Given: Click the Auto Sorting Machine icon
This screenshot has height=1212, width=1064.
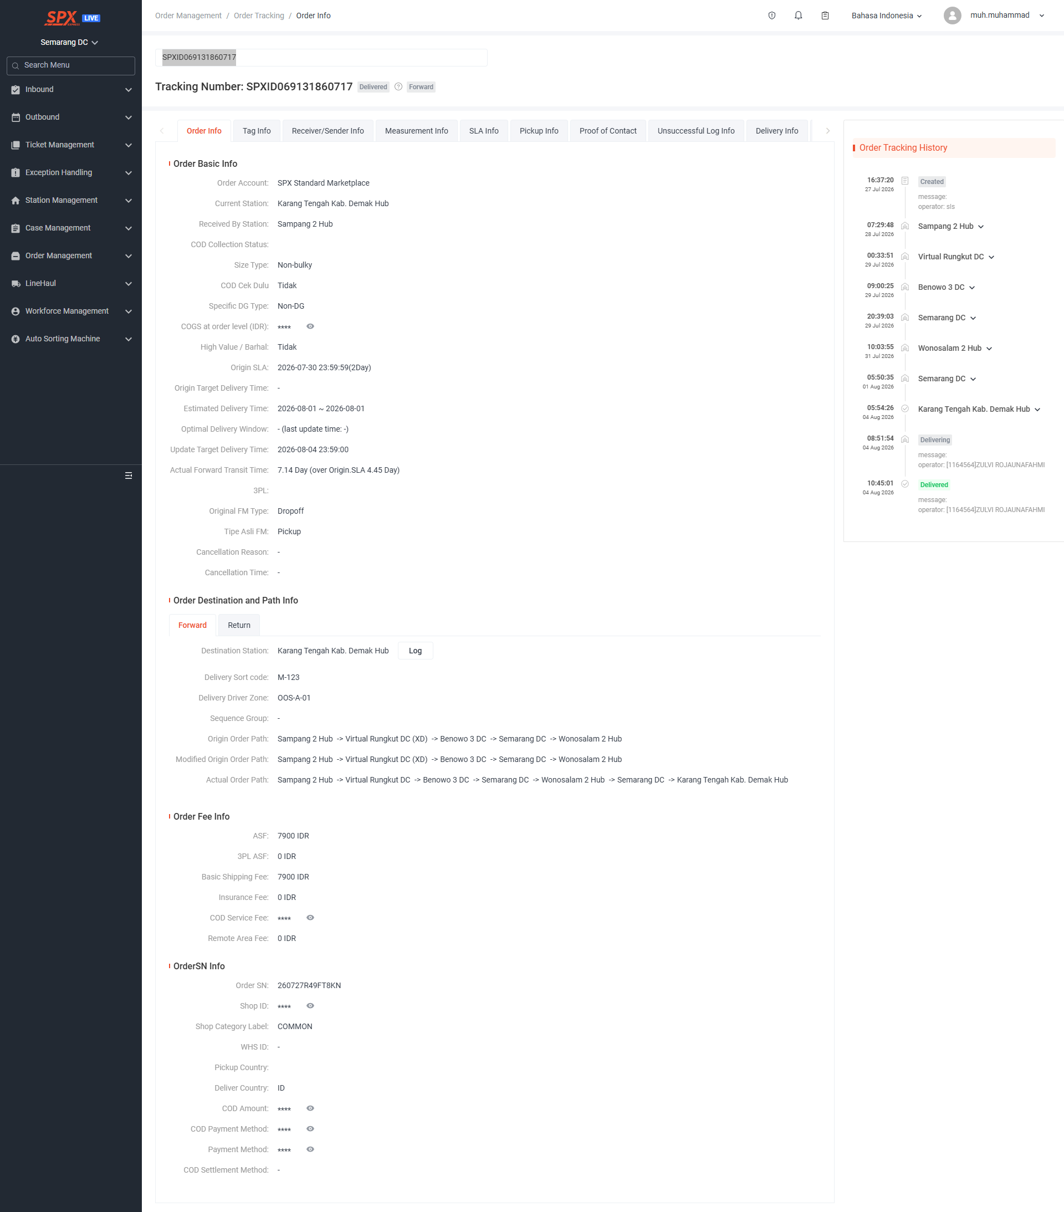Looking at the screenshot, I should (16, 339).
